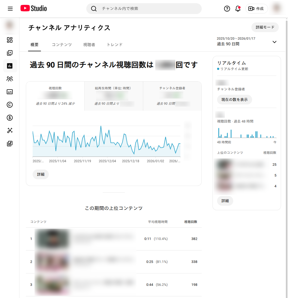This screenshot has height=298, width=288.
Task: Click the channel search input field
Action: click(x=144, y=9)
